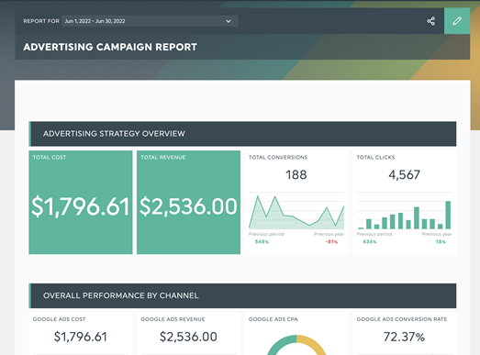Click the 18% previous year change
The height and width of the screenshot is (355, 480).
[x=441, y=242]
